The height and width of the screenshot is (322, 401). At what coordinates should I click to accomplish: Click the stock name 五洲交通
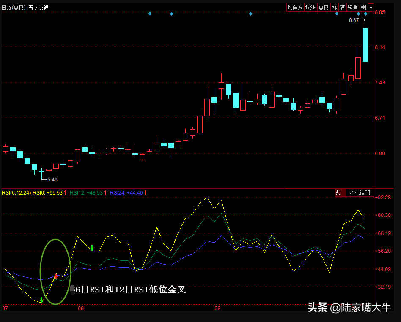38,8
